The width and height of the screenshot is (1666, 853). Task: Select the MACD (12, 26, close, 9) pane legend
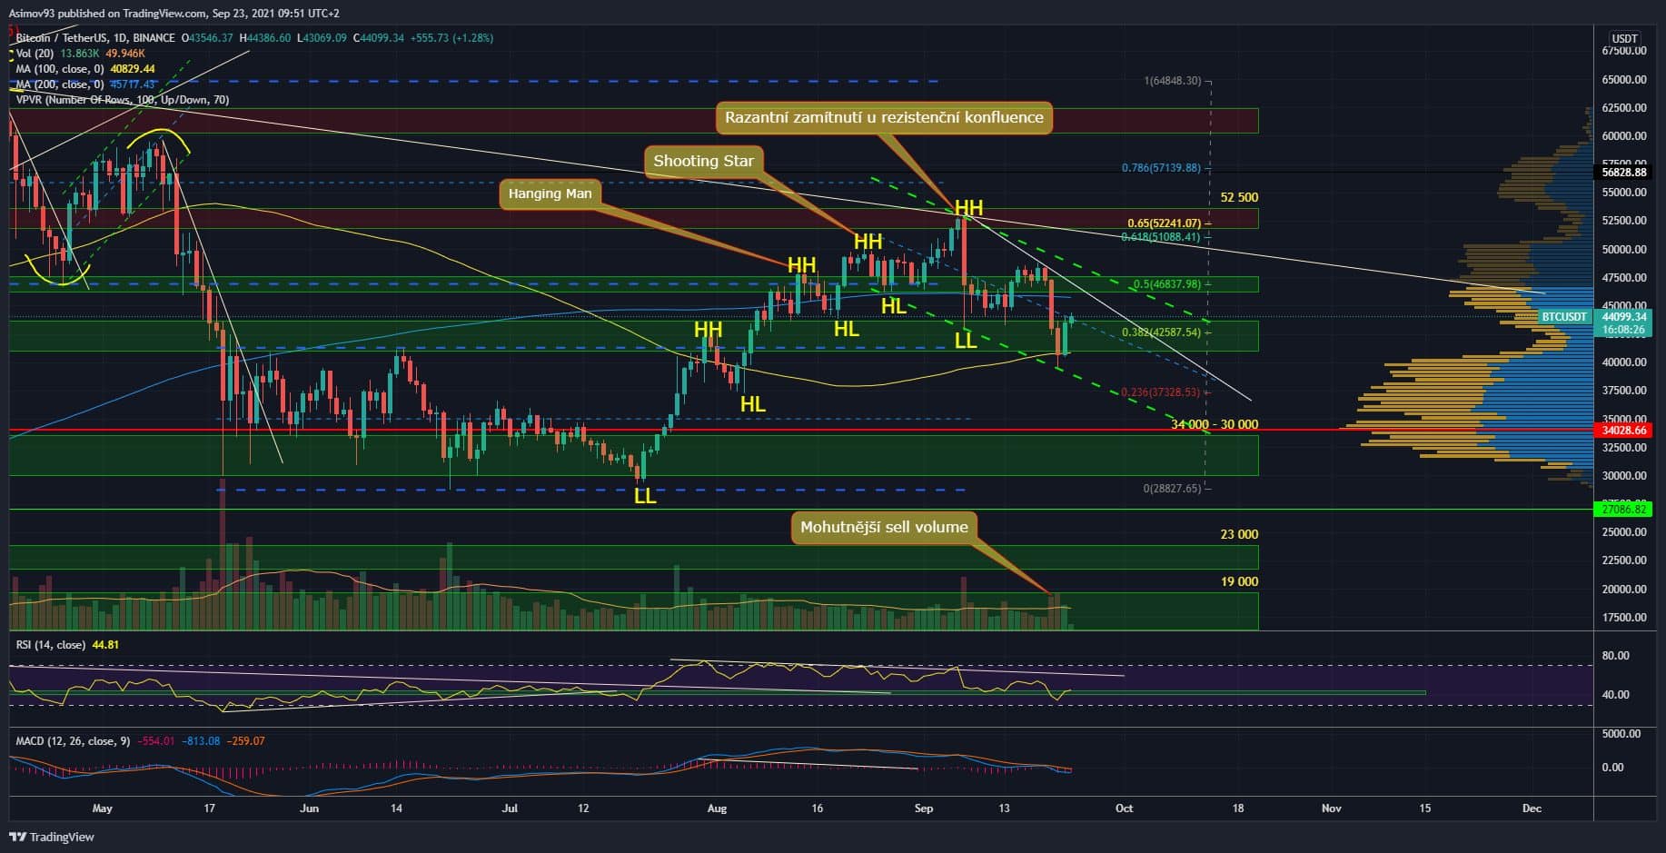(x=74, y=741)
